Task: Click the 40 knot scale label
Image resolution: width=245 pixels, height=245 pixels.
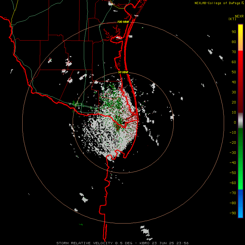Action: (234, 82)
